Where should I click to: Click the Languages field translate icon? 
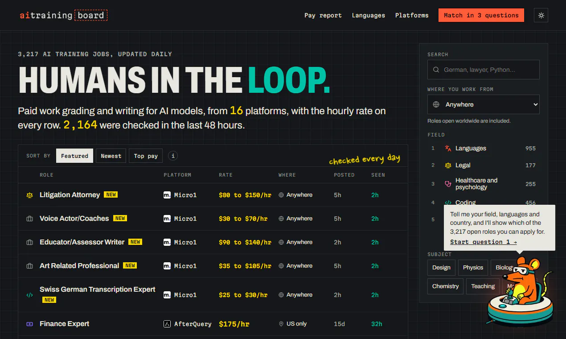click(x=448, y=148)
